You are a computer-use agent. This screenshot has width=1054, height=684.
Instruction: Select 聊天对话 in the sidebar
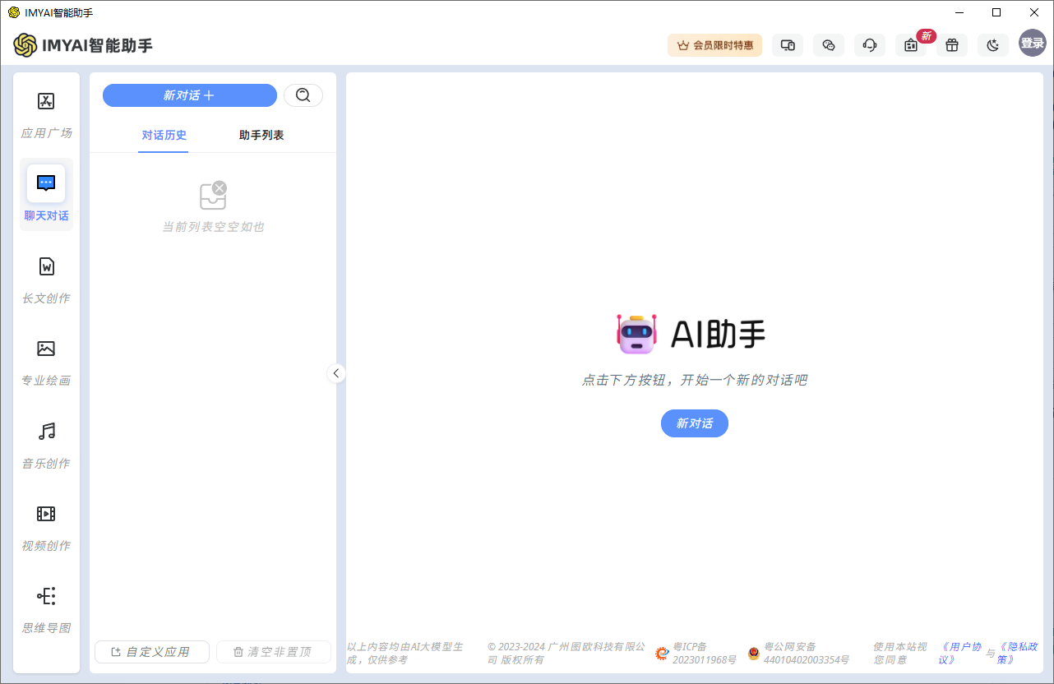46,195
